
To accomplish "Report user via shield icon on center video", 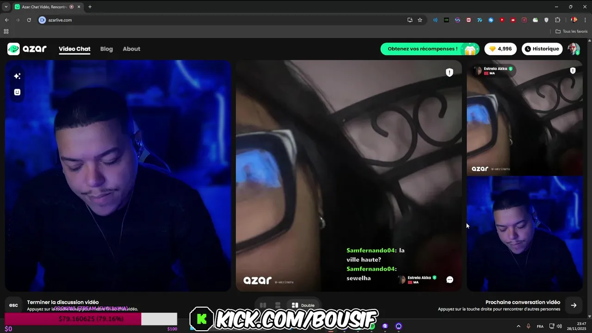I will (x=449, y=73).
